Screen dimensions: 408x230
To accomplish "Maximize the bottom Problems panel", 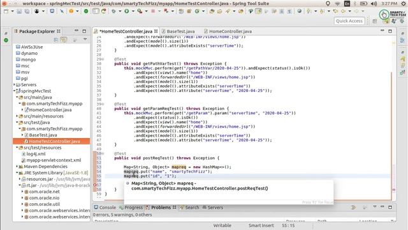I will pos(390,207).
